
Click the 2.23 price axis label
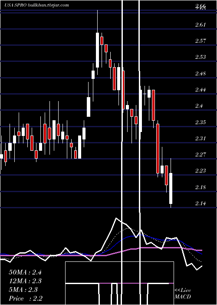201,171
